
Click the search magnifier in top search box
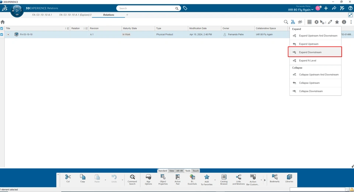point(177,8)
